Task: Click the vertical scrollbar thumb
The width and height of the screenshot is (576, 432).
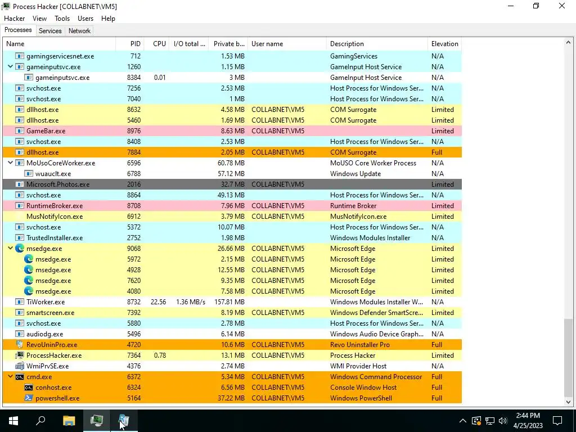Action: 568,358
